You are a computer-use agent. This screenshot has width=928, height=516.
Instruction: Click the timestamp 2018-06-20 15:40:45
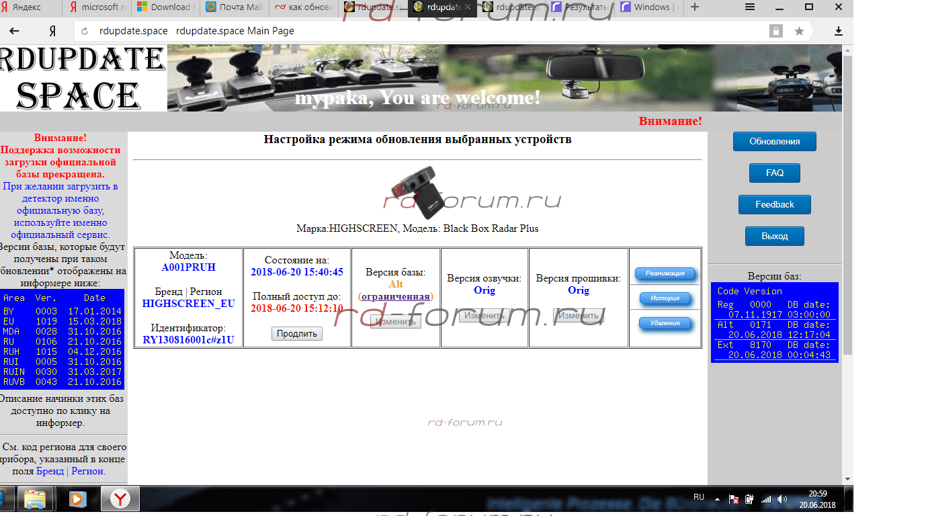tap(297, 272)
